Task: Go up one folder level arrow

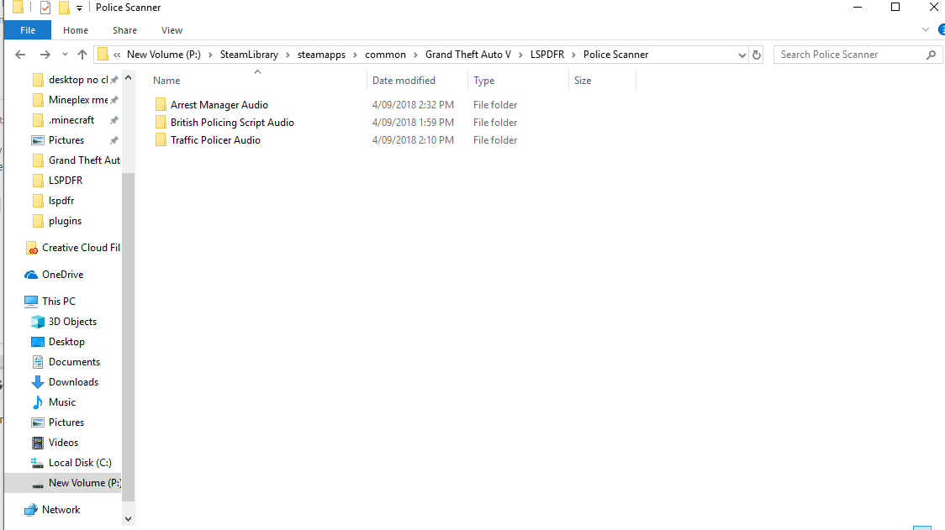Action: pos(82,55)
